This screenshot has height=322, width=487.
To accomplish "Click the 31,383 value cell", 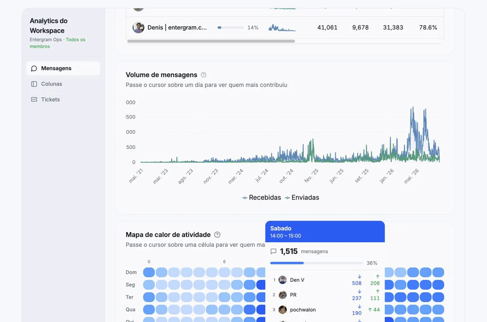I will [393, 27].
